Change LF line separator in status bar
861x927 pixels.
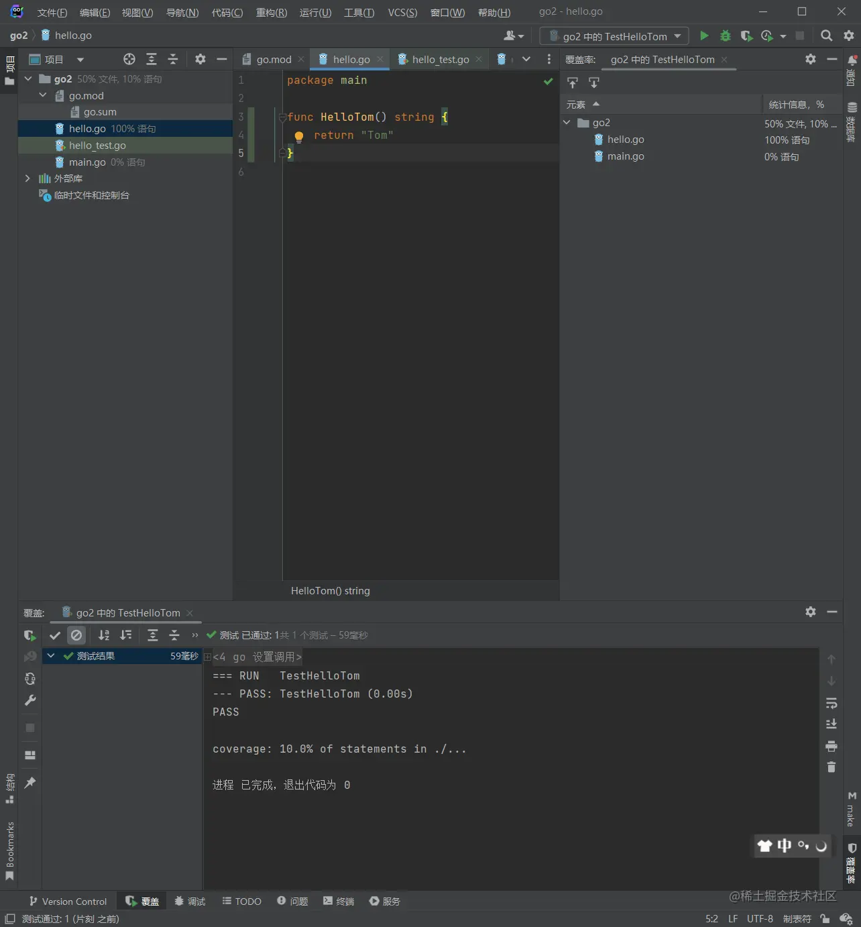coord(733,919)
